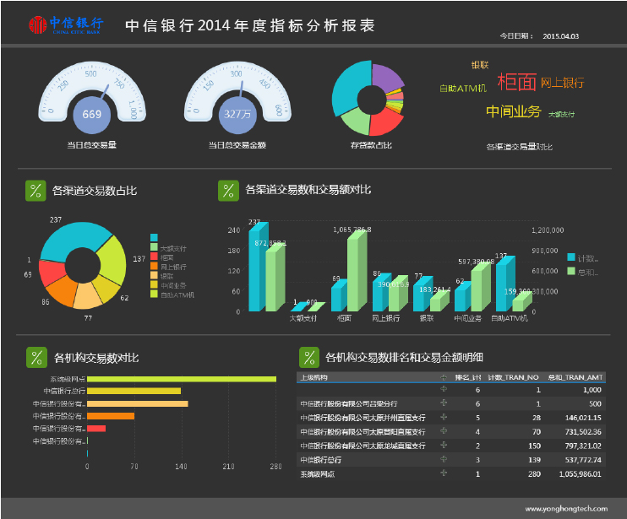Image resolution: width=627 pixels, height=519 pixels.
Task: Click the 中信银行总行 yellow horizontal bar
Action: pyautogui.click(x=134, y=391)
